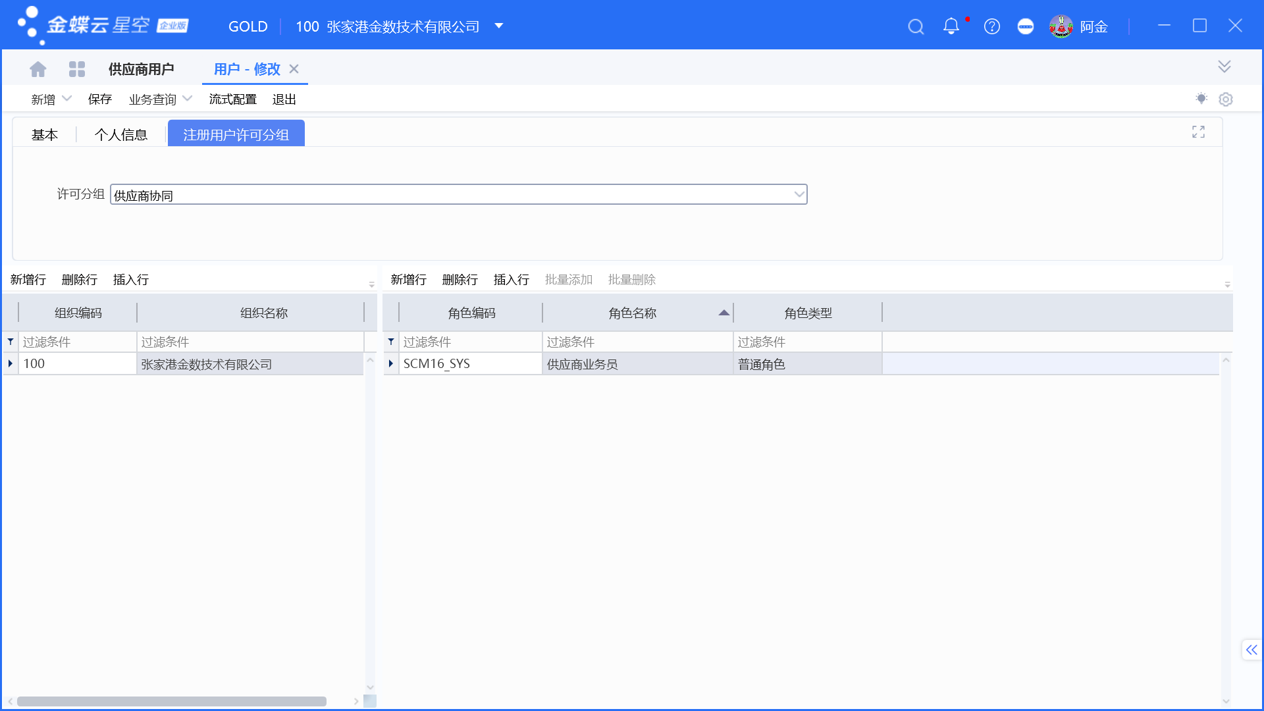Switch to 用户 - 修改 tab
The image size is (1264, 711).
(x=247, y=69)
